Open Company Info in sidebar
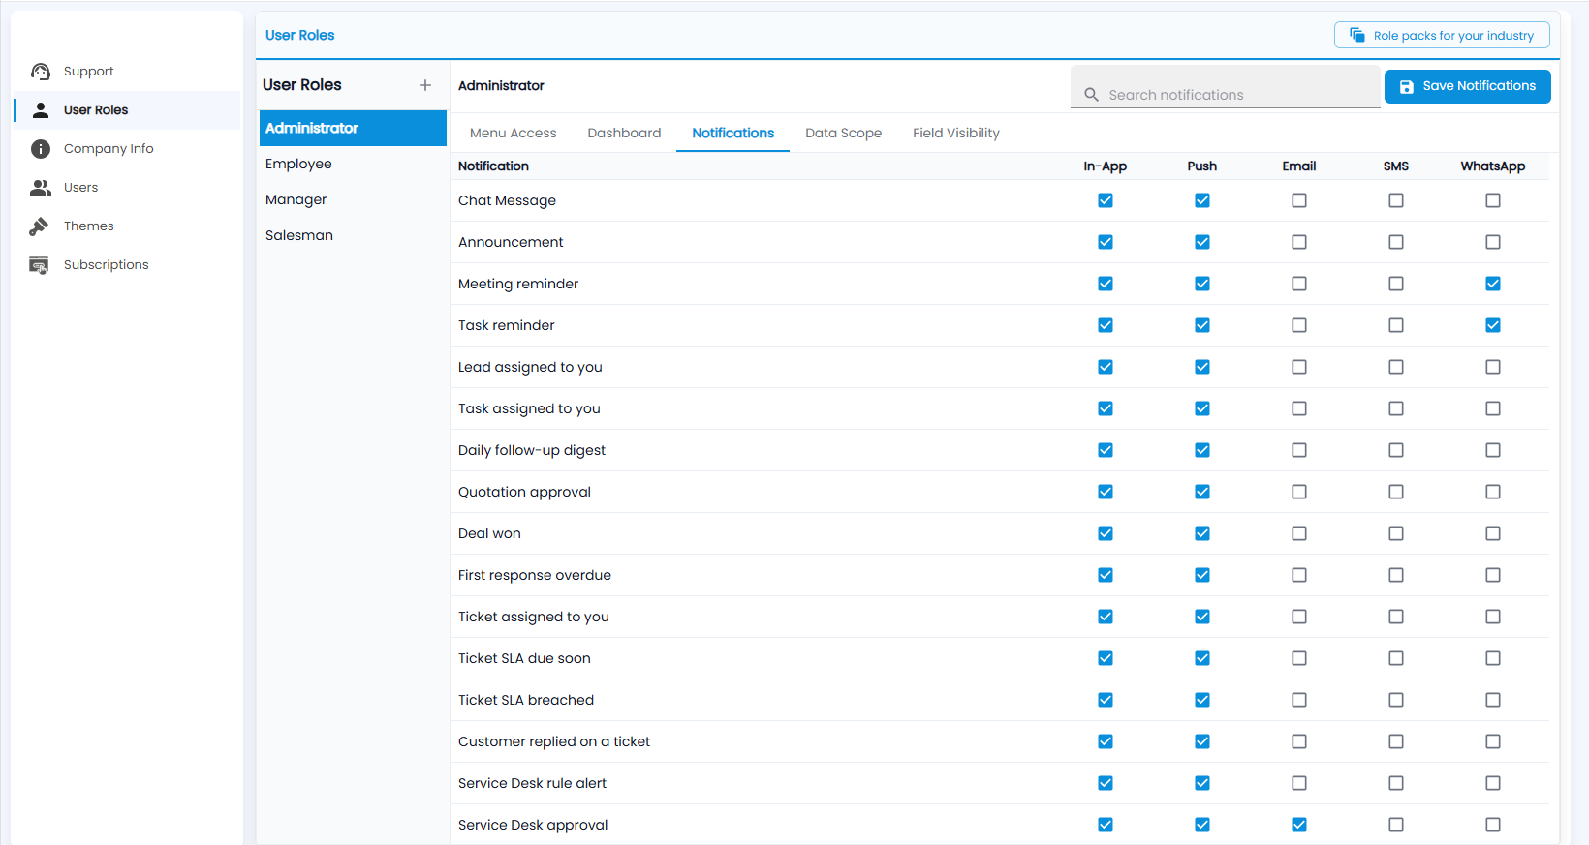The height and width of the screenshot is (845, 1589). (127, 149)
